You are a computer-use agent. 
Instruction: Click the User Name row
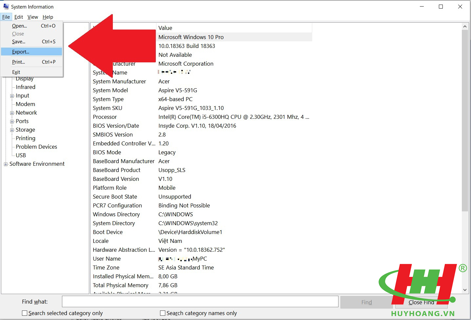tap(201, 259)
